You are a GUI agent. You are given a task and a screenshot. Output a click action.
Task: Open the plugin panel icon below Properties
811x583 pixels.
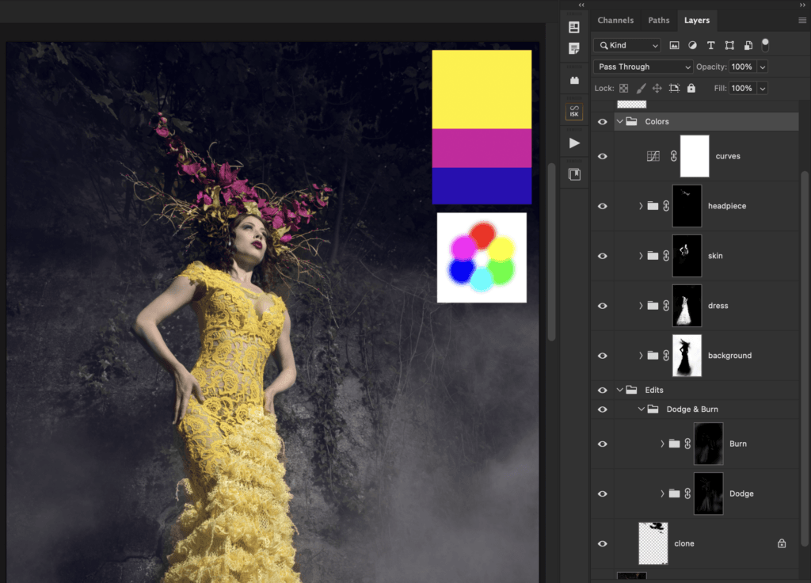574,80
